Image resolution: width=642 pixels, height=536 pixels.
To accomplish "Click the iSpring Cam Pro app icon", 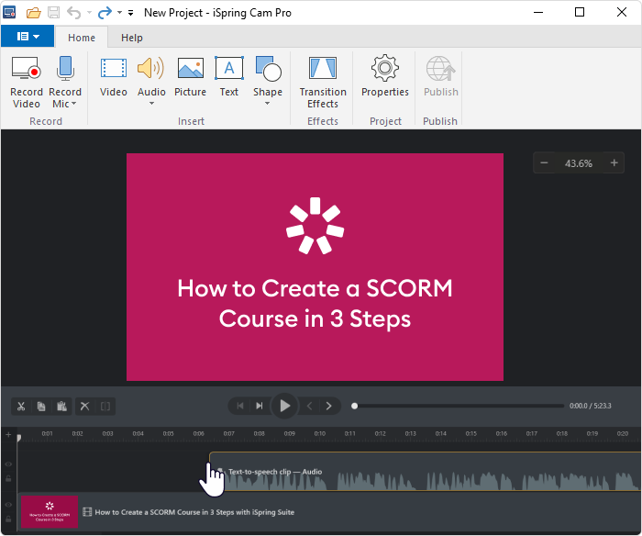I will coord(9,12).
